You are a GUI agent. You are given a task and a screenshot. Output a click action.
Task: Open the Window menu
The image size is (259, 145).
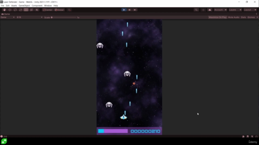(x=48, y=6)
